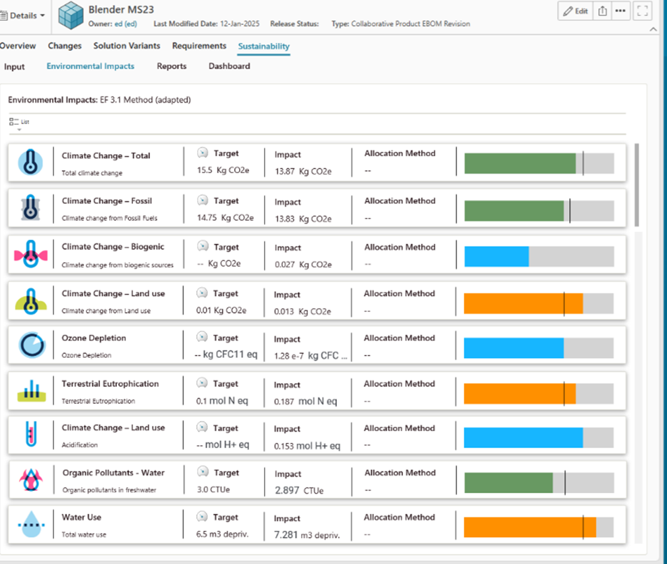The height and width of the screenshot is (564, 667).
Task: Collapse the header with the chevron arrow
Action: point(652,30)
